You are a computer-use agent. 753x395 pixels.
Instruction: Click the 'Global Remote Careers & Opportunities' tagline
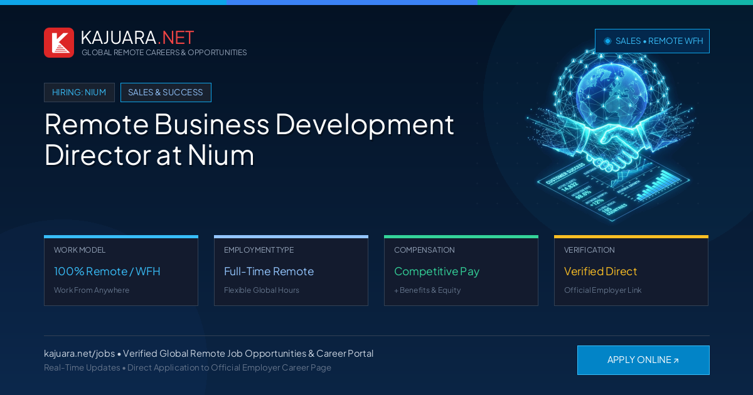click(x=164, y=53)
